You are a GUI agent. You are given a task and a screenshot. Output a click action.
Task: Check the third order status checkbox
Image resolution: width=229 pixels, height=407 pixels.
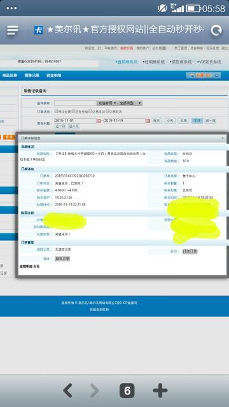(90, 111)
